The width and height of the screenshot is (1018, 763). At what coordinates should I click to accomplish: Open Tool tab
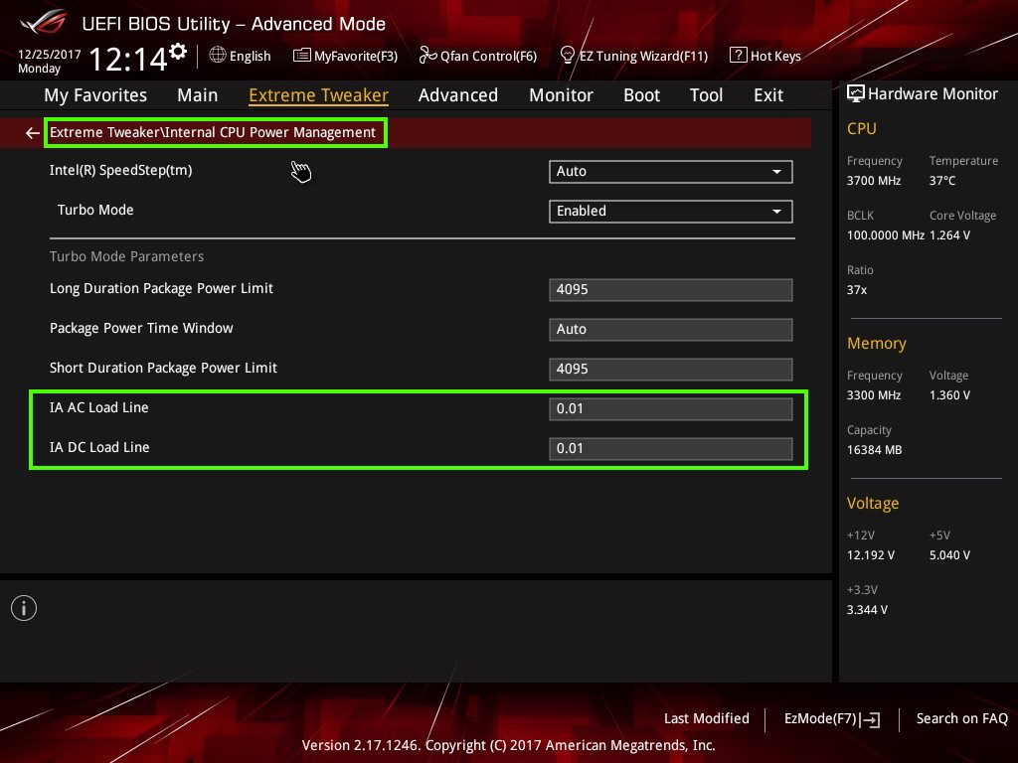[x=707, y=95]
